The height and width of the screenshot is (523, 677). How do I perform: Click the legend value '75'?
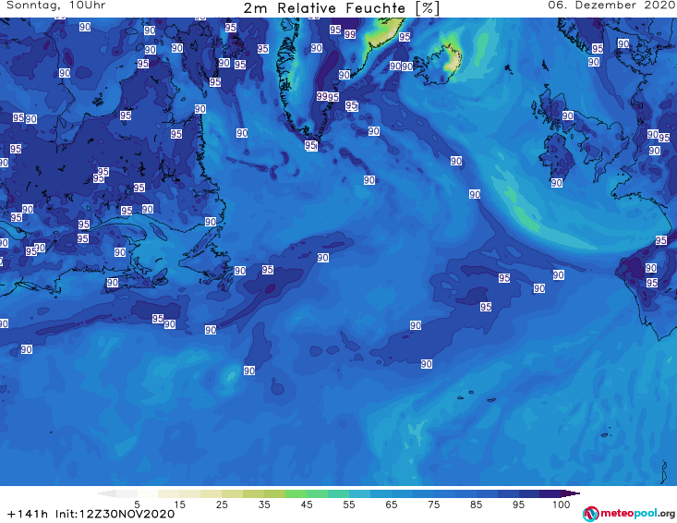(433, 505)
